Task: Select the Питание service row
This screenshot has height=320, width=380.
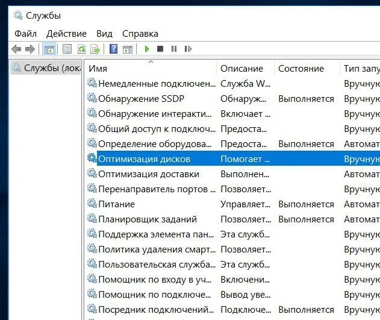Action: coord(234,204)
